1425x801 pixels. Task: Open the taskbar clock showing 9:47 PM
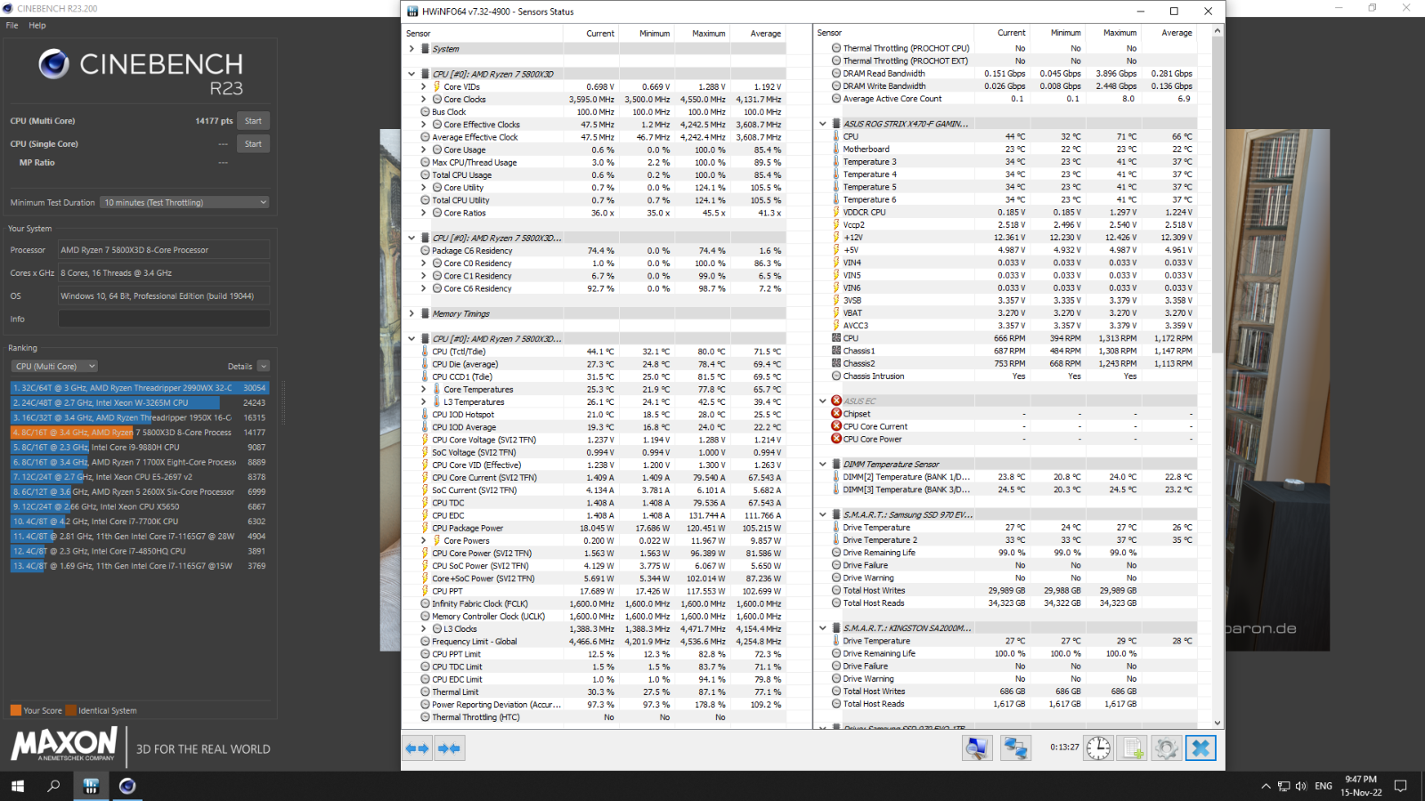(x=1361, y=785)
